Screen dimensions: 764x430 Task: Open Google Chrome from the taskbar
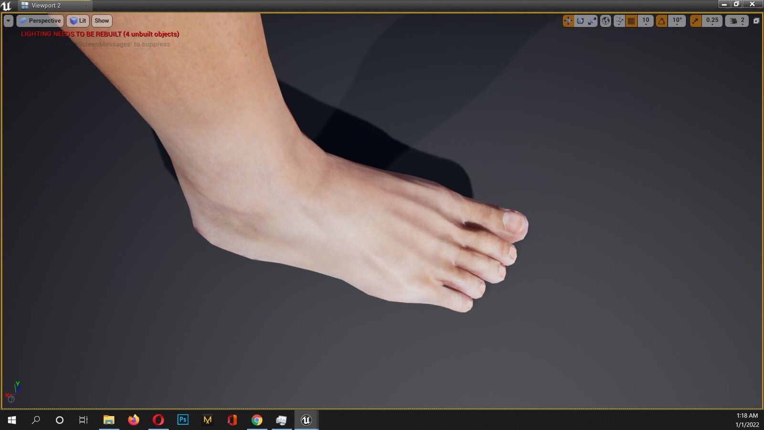tap(257, 419)
